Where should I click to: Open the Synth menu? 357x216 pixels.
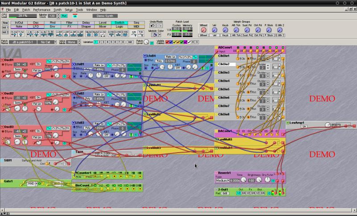58,10
